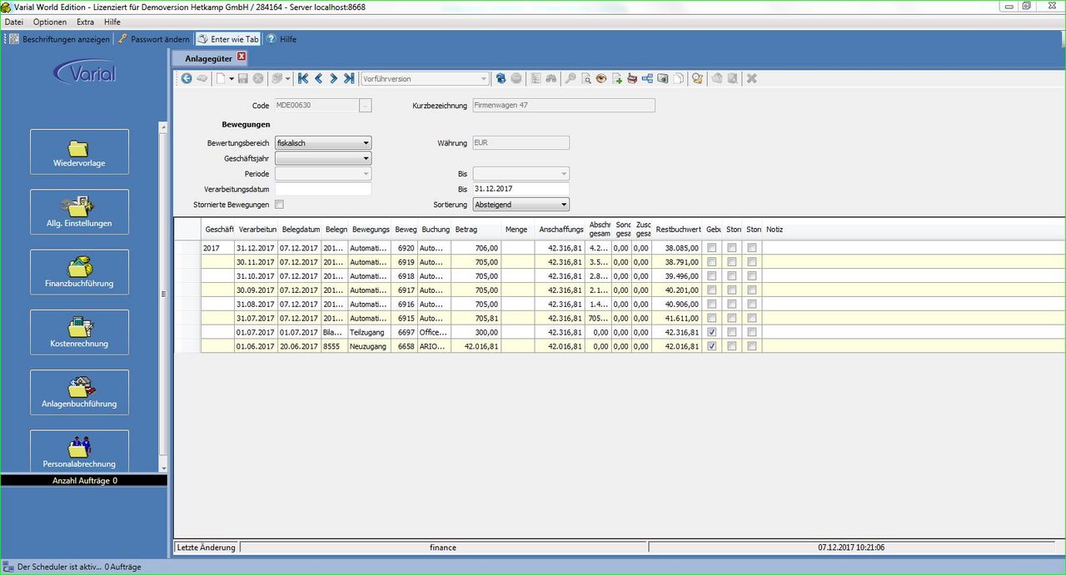Screen dimensions: 1066x575
Task: Uncheck Gebucht box in Teilzugang row
Action: click(710, 332)
